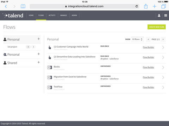Expand Streamline Data Loading row with chevron
169x126 pixels.
163,57
